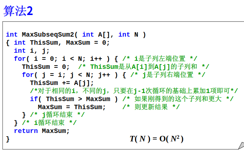Image resolution: width=244 pixels, height=152 pixels.
Task: Click the comment 'j循环结束'
Action: coord(57,115)
